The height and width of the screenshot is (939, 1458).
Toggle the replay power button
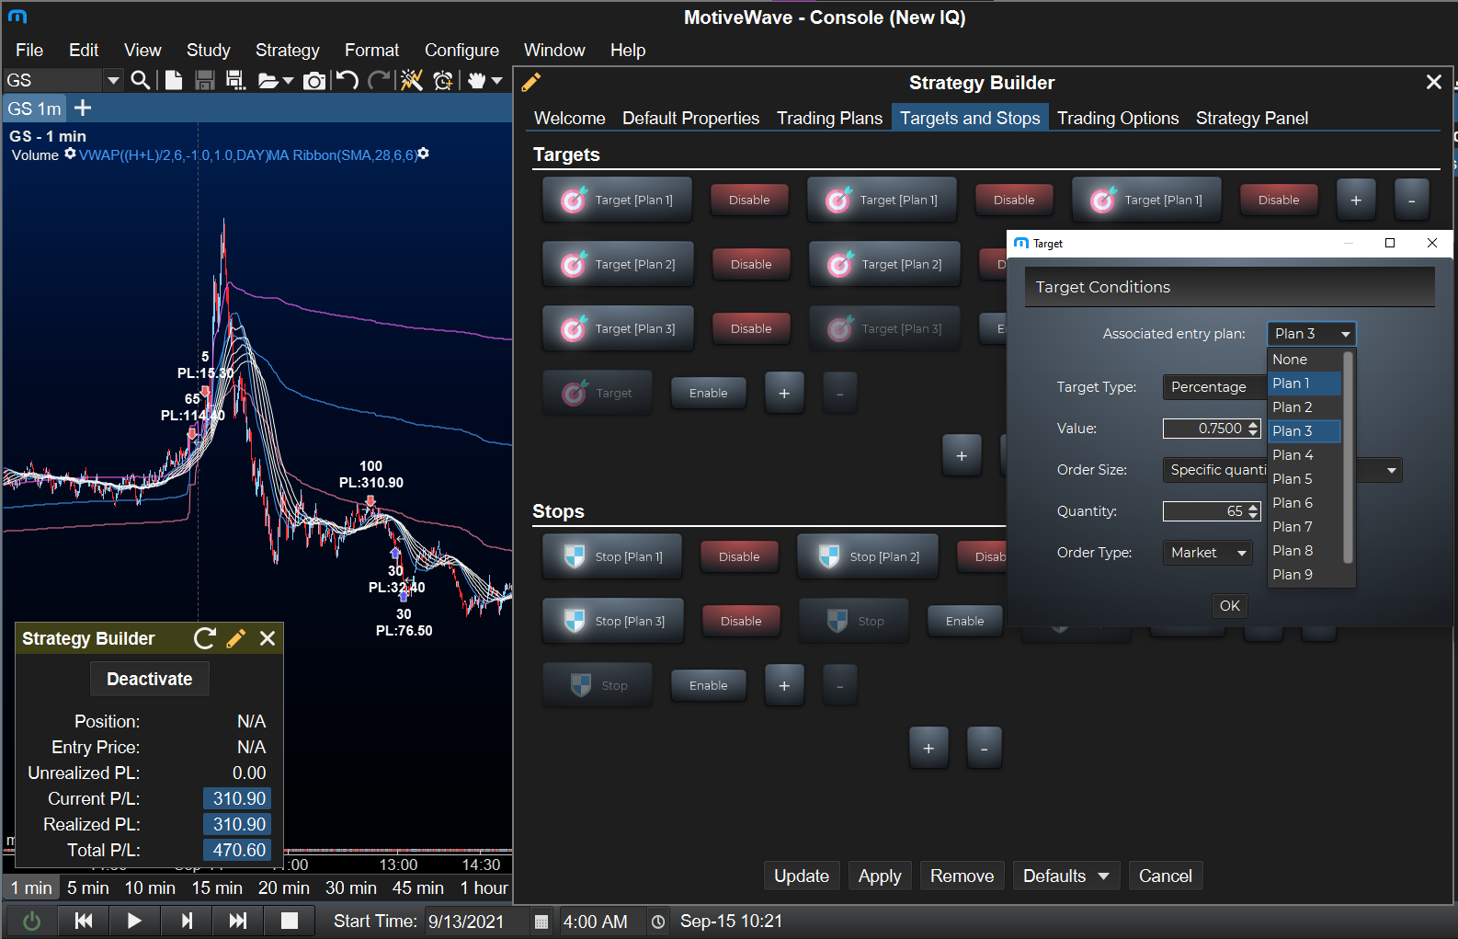click(x=31, y=921)
